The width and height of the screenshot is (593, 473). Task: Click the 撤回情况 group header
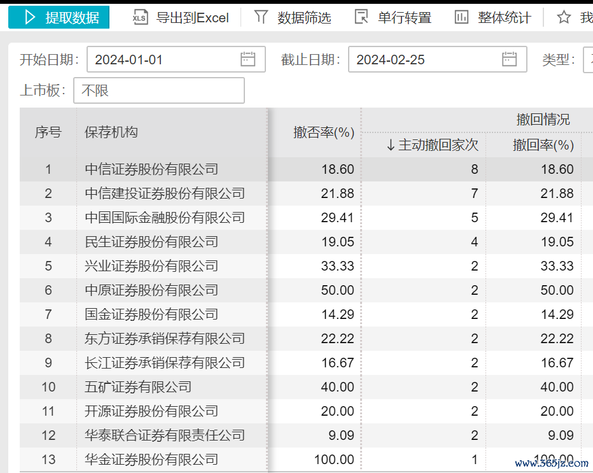pyautogui.click(x=543, y=120)
